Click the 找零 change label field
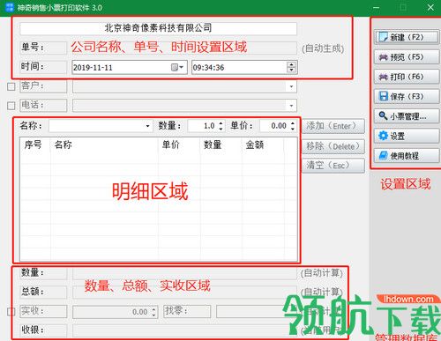 point(187,311)
